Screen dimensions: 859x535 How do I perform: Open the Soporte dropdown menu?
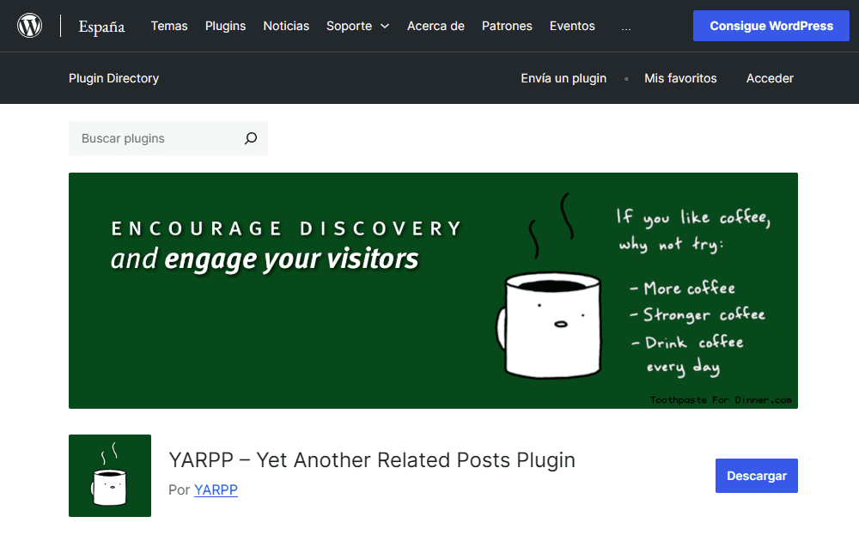[350, 26]
